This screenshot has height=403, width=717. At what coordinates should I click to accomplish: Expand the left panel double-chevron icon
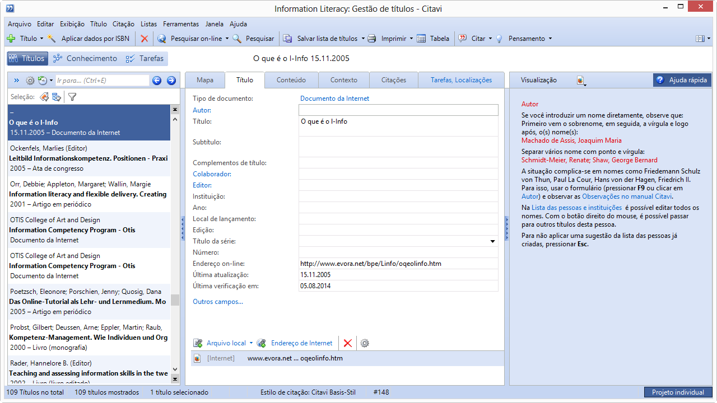[16, 81]
